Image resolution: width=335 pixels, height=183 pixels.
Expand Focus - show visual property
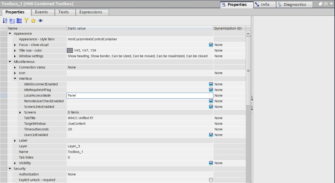(x=15, y=45)
